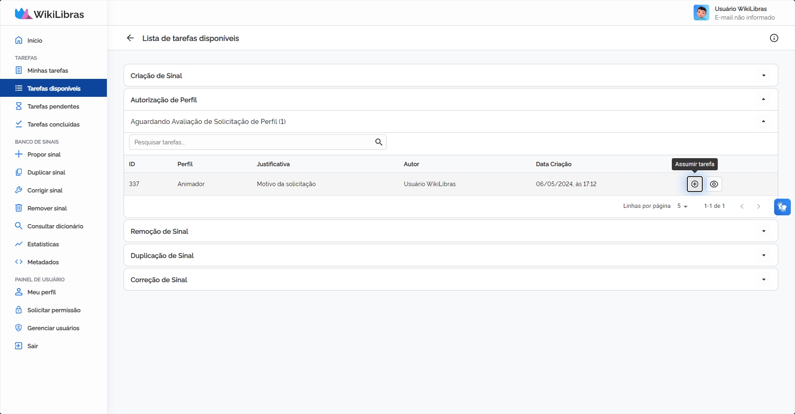Go to Gerenciar usuários
Viewport: 795px width, 414px height.
pyautogui.click(x=53, y=328)
